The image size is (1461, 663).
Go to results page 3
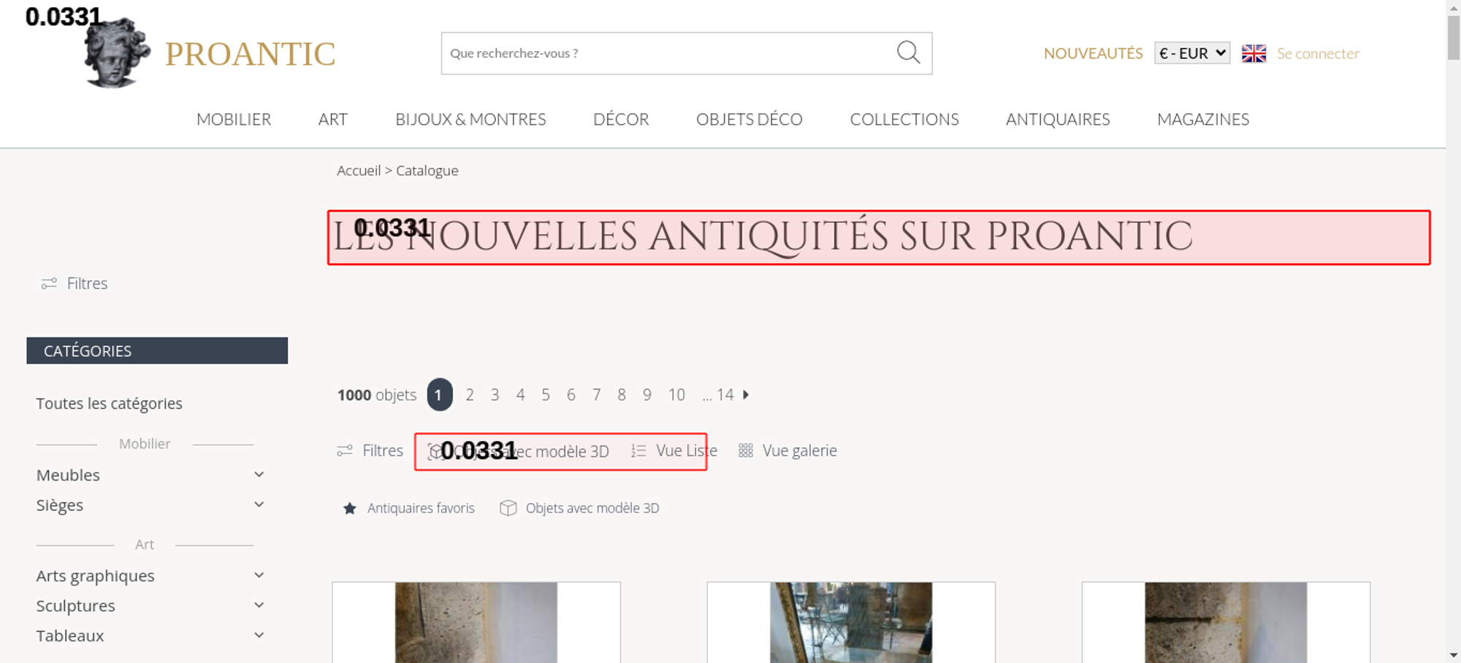(495, 395)
